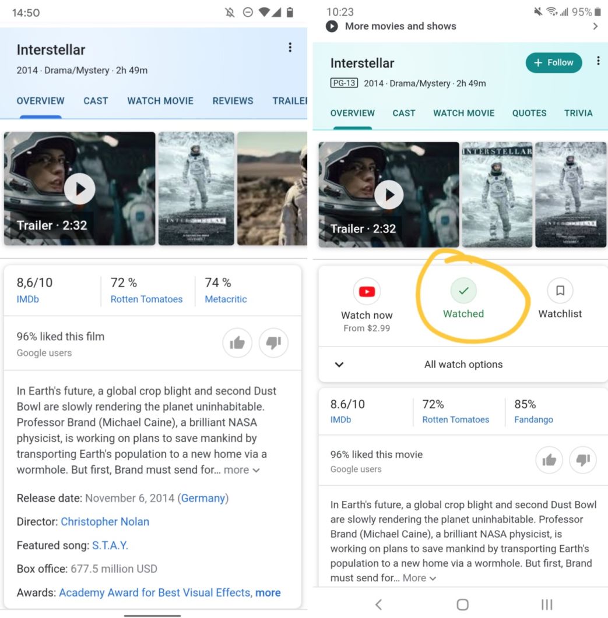Image resolution: width=608 pixels, height=618 pixels.
Task: Switch to the REVIEWS tab
Action: click(233, 101)
